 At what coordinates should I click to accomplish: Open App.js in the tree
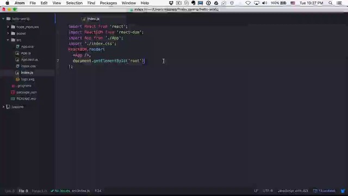pos(26,53)
